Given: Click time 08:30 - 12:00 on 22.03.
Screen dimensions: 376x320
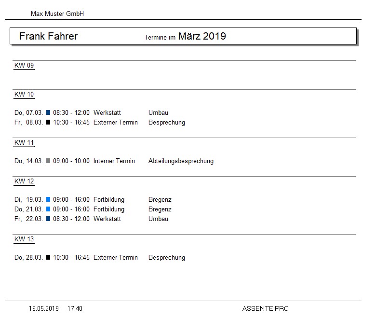Looking at the screenshot, I should click(x=71, y=219).
